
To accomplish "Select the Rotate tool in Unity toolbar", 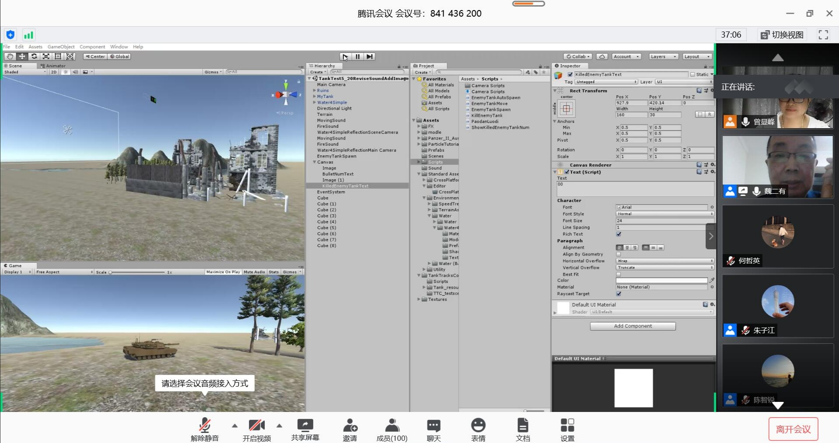I will click(x=34, y=56).
